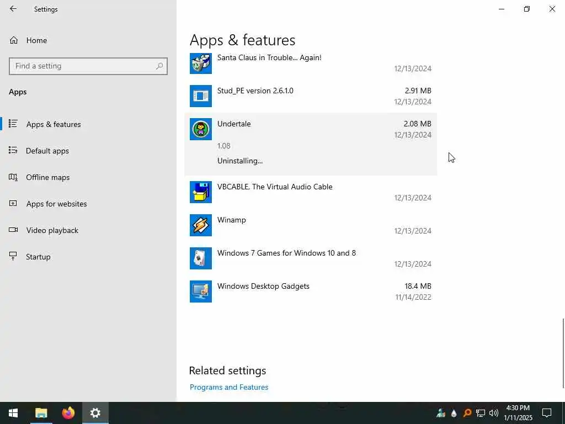565x424 pixels.
Task: Select Windows 7 Games for Windows 10 and 8
Action: (311, 258)
